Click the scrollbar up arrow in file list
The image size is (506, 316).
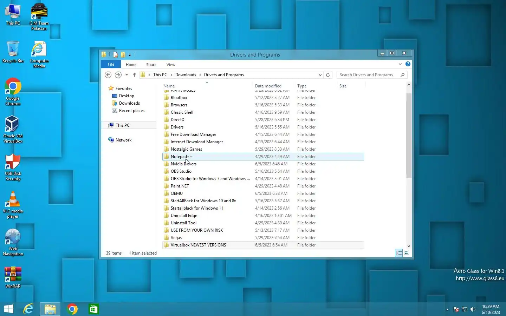[x=409, y=85]
